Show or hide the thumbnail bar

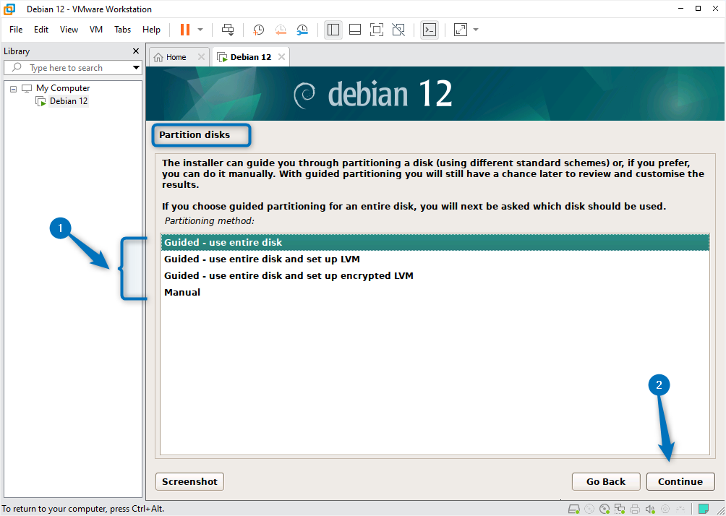click(x=355, y=30)
